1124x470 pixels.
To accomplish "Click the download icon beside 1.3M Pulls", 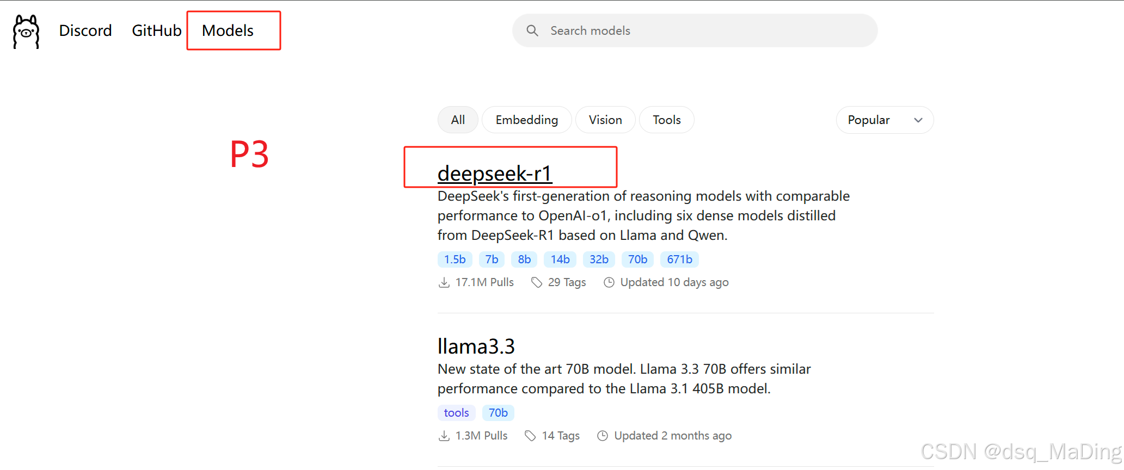I will pyautogui.click(x=444, y=436).
